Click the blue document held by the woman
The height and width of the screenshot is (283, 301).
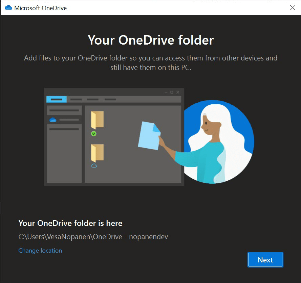pyautogui.click(x=149, y=135)
